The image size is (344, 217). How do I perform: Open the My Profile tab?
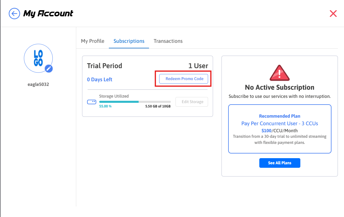click(93, 41)
